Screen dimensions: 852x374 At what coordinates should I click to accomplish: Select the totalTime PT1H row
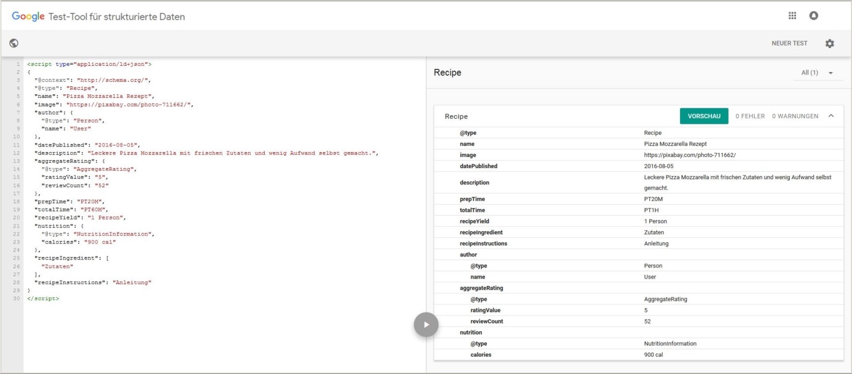639,210
